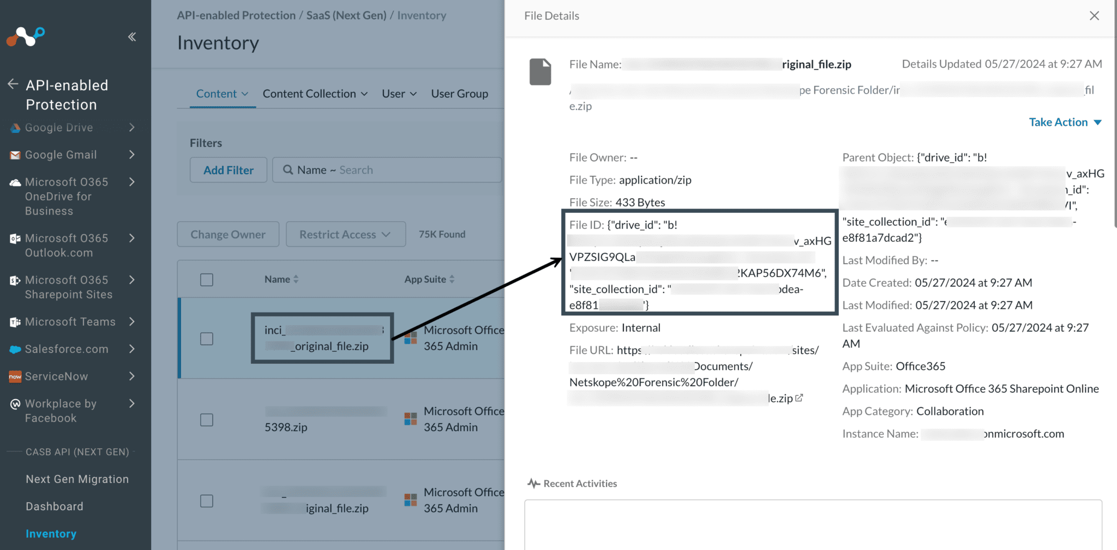
Task: Open the Take Action dropdown
Action: click(x=1065, y=123)
